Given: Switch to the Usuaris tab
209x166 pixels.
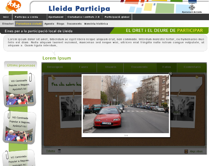Looking at the screenshot, I should click(x=110, y=68).
